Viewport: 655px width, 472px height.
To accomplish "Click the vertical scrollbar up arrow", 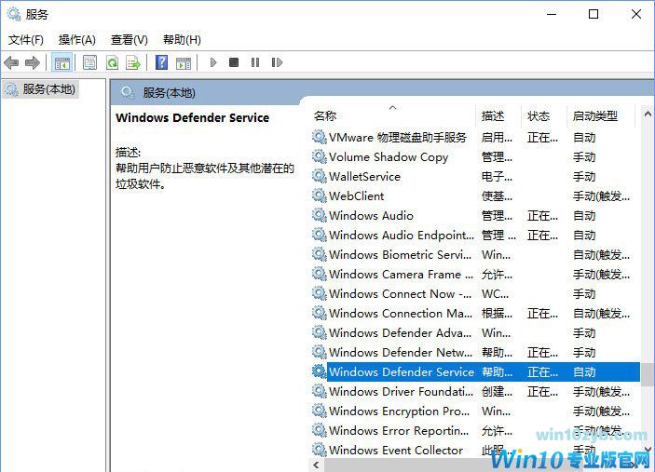I will 648,114.
